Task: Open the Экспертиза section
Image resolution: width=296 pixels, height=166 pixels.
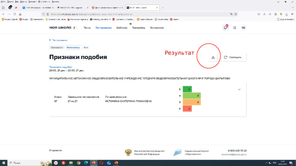Action: click(x=157, y=28)
